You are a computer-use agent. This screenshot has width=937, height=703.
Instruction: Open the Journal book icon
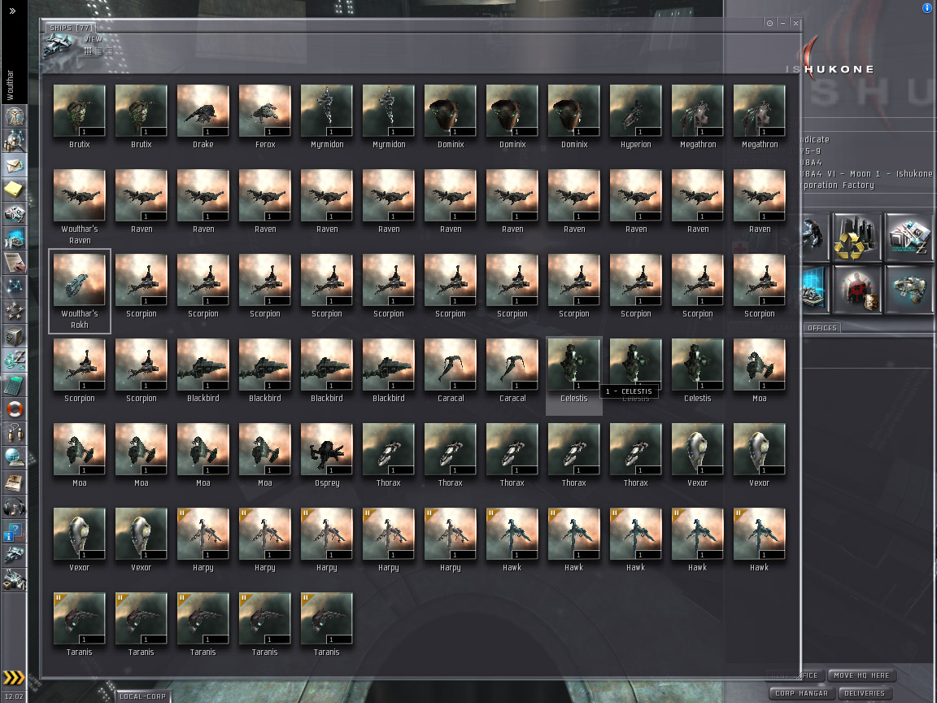(x=14, y=483)
